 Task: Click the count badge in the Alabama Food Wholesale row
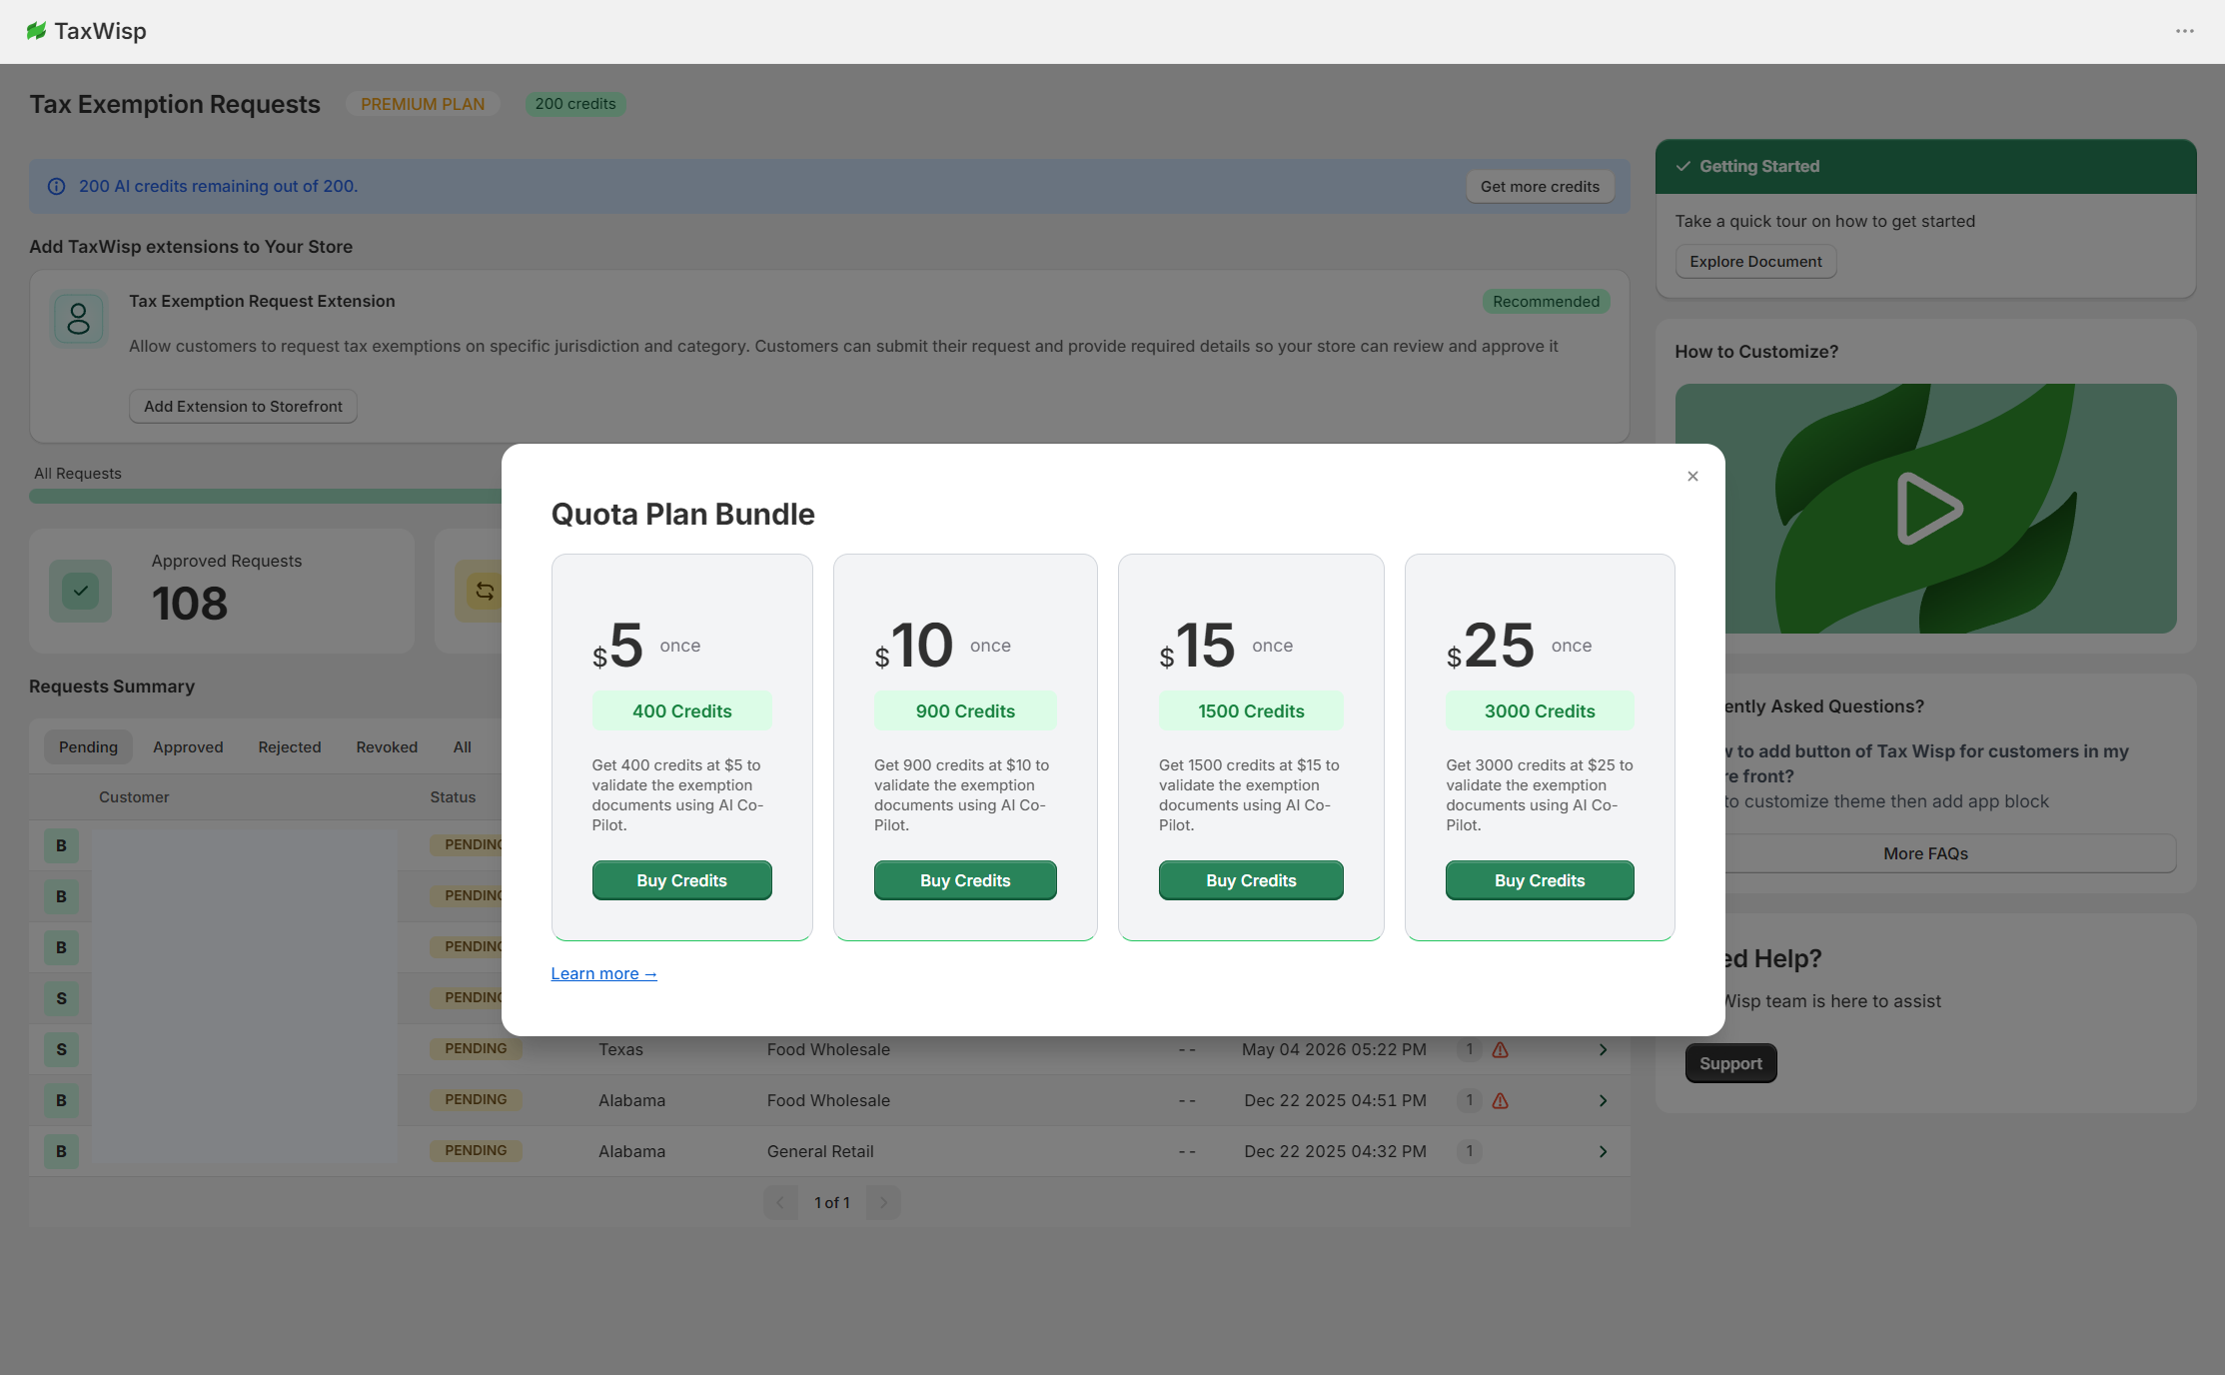click(1470, 1100)
